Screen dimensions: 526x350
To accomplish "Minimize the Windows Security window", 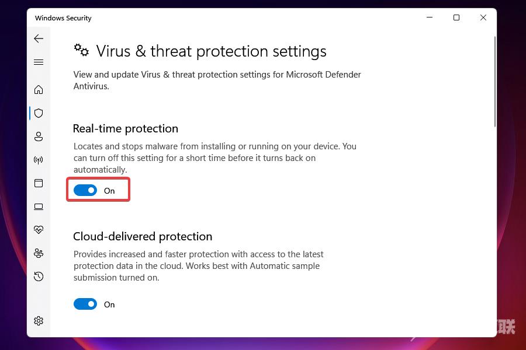I will (430, 17).
